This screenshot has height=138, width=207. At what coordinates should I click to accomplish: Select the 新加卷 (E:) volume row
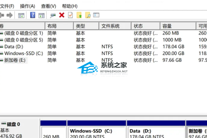pos(15,60)
